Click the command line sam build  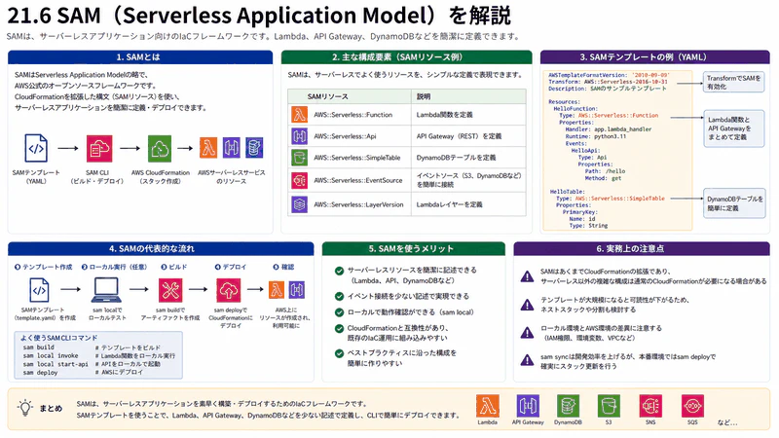pyautogui.click(x=39, y=347)
